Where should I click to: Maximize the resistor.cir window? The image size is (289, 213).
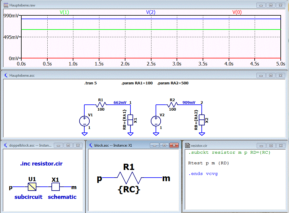pos(271,145)
